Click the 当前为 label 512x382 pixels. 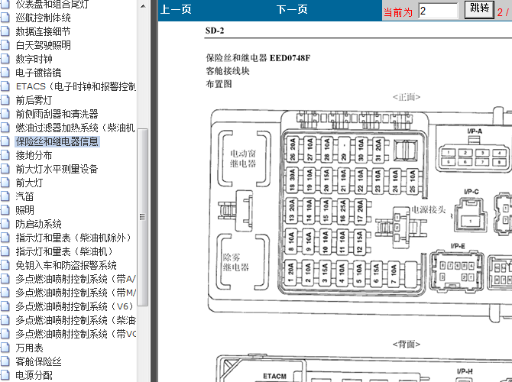coord(398,12)
